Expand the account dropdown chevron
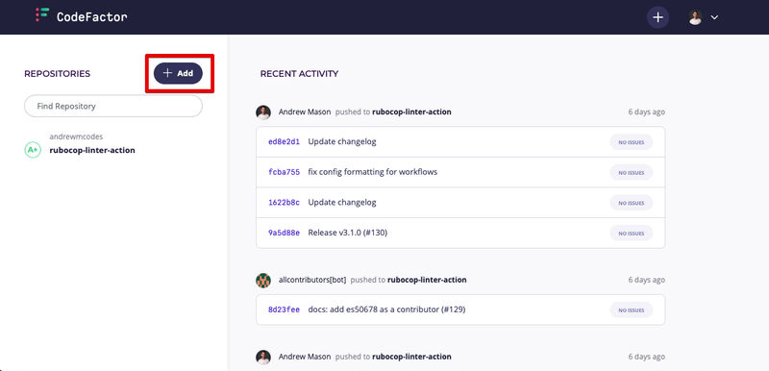The width and height of the screenshot is (769, 371). [714, 17]
